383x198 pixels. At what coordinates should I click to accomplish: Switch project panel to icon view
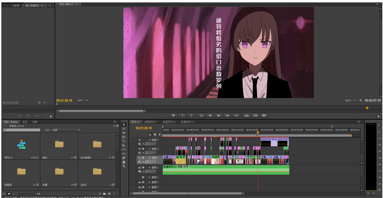[x=9, y=194]
